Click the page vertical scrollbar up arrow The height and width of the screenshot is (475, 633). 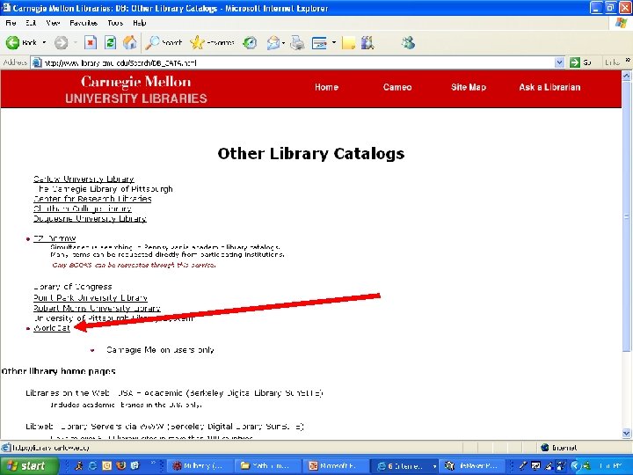point(627,75)
